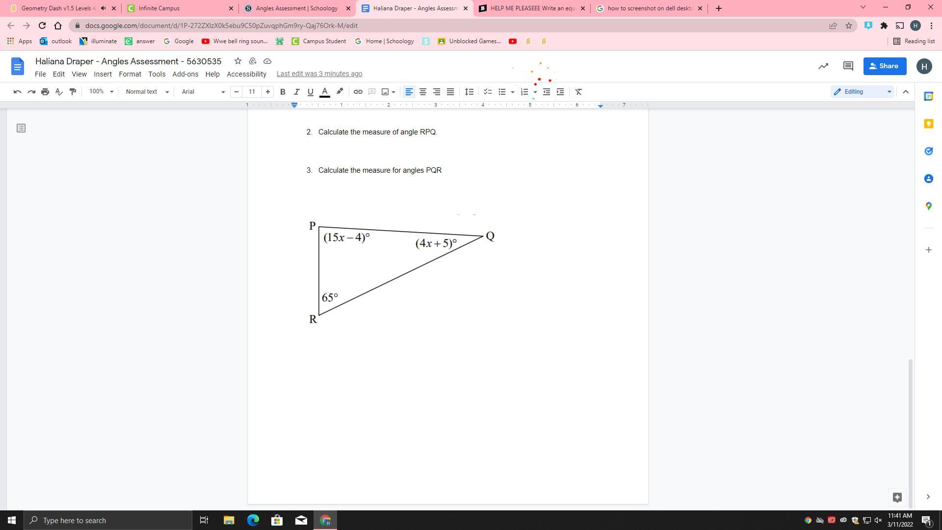The image size is (942, 530).
Task: Star this document
Action: tap(238, 61)
